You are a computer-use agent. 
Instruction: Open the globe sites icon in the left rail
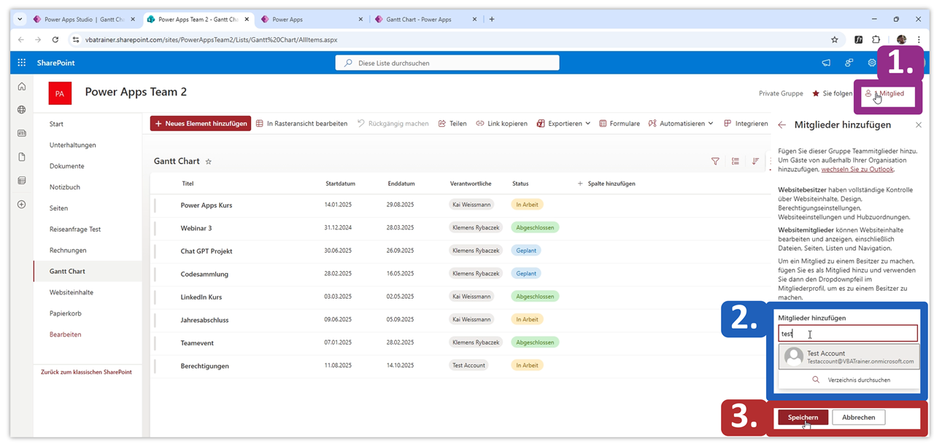(x=22, y=110)
